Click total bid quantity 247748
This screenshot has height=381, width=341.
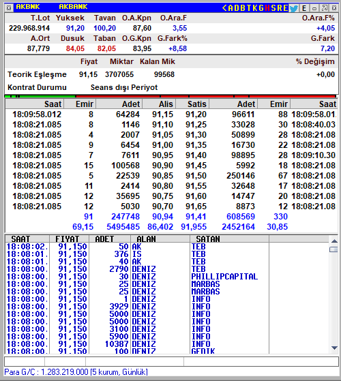pyautogui.click(x=125, y=217)
